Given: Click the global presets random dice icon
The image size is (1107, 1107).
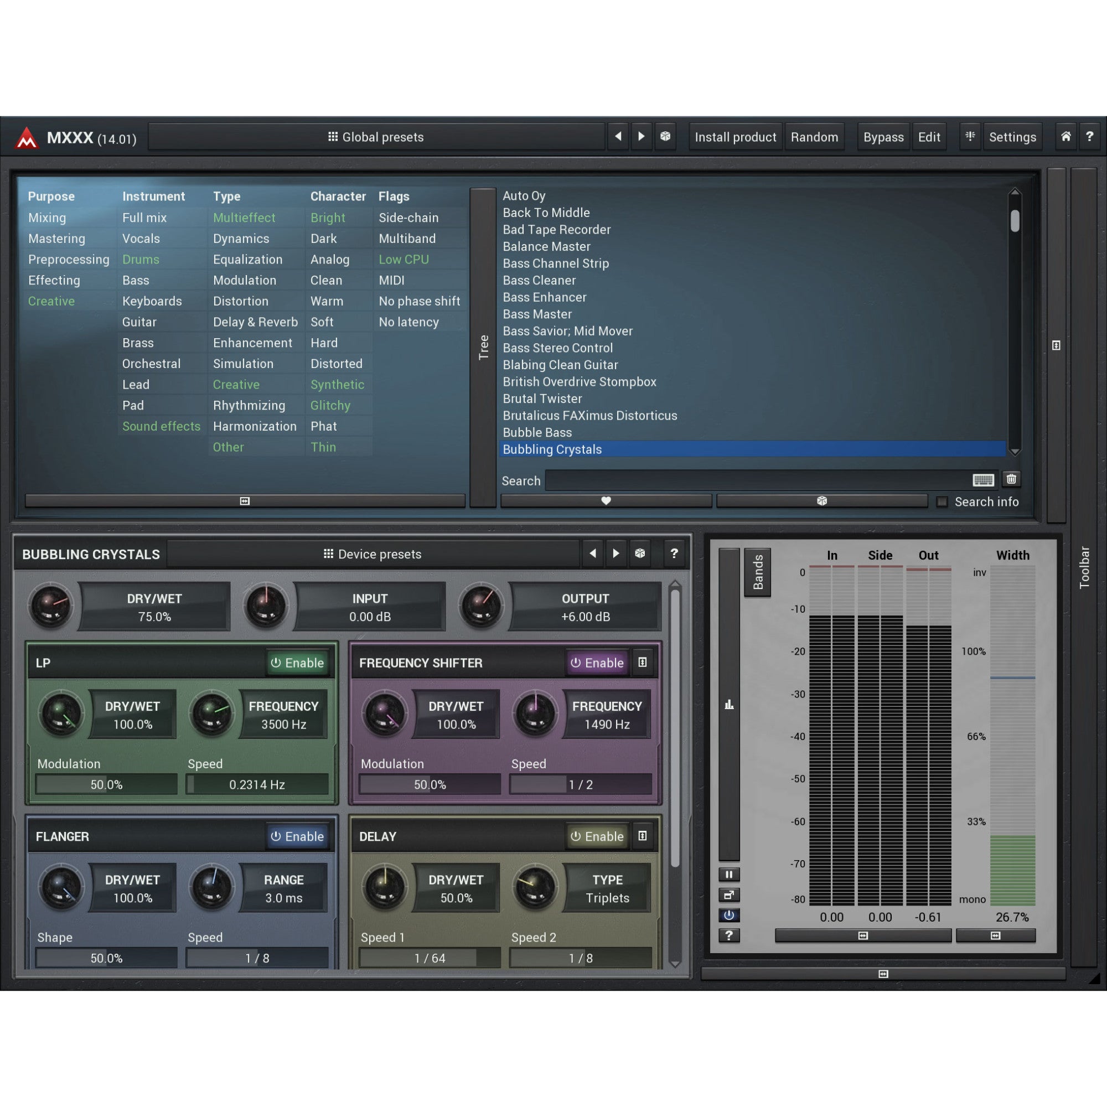Looking at the screenshot, I should pos(665,136).
